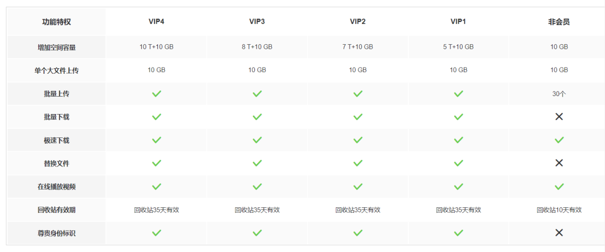
Task: Click the 非会员 checkmark for 极速下载
Action: tap(559, 140)
